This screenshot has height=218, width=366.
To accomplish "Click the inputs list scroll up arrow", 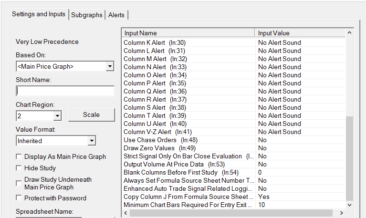I will (x=350, y=33).
